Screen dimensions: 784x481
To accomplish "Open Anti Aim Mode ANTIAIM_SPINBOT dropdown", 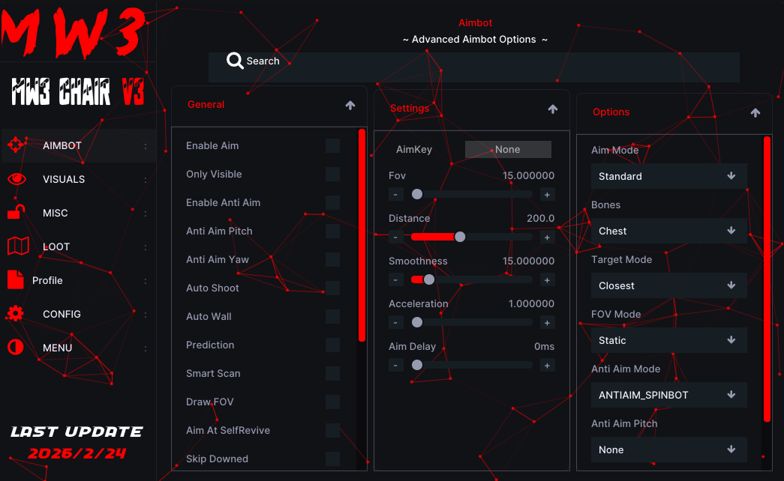I will [669, 395].
